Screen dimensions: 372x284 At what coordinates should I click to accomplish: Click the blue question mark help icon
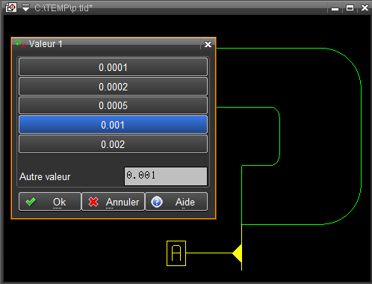coord(157,202)
